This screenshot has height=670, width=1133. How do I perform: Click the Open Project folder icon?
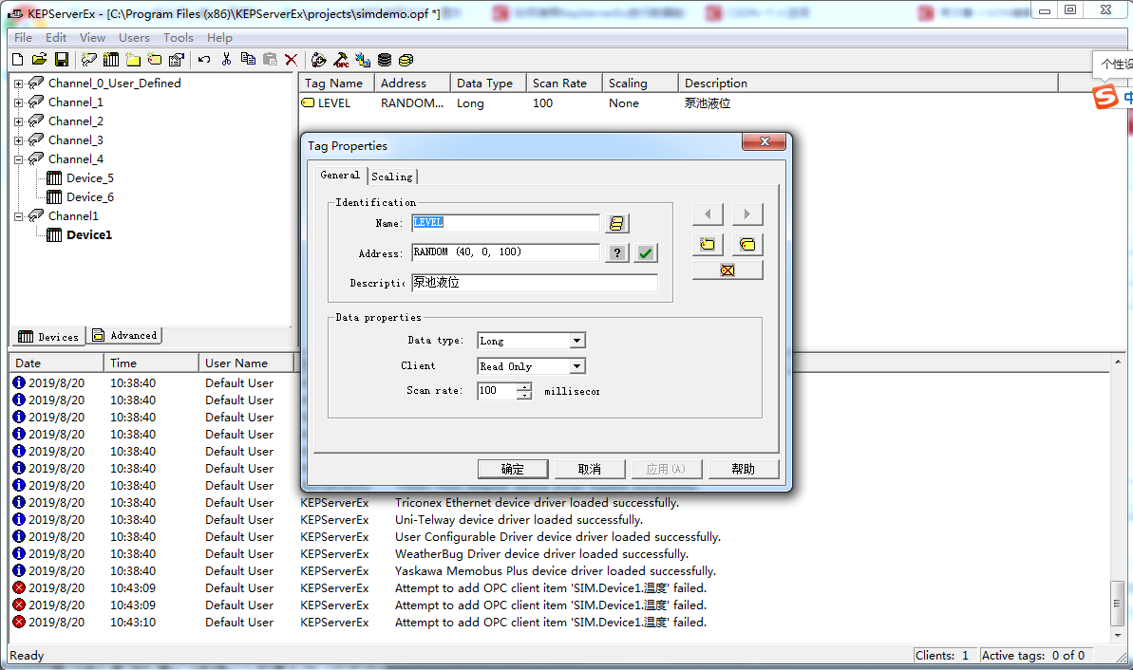coord(39,60)
